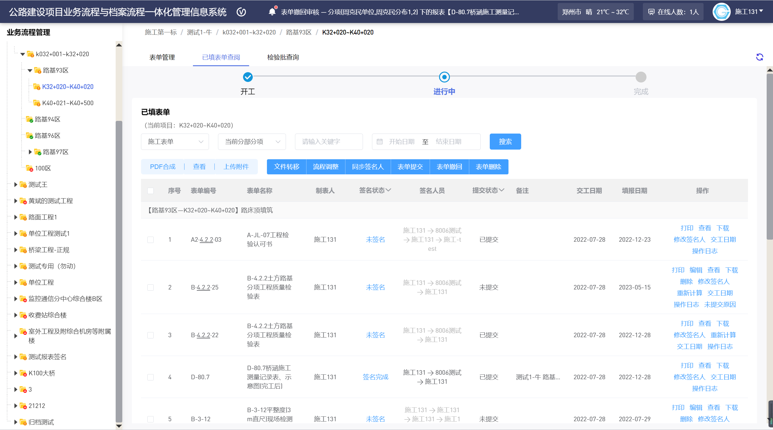Check the row 5 B-3-12 checkbox

[x=151, y=419]
